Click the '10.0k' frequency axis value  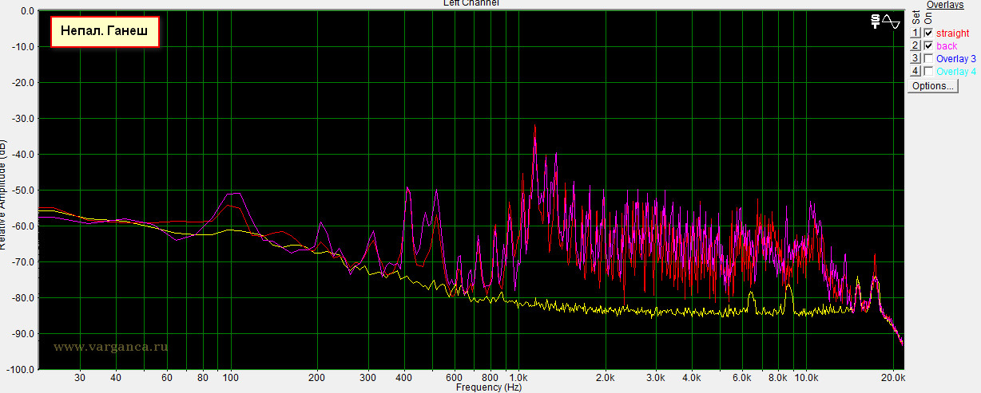click(806, 377)
